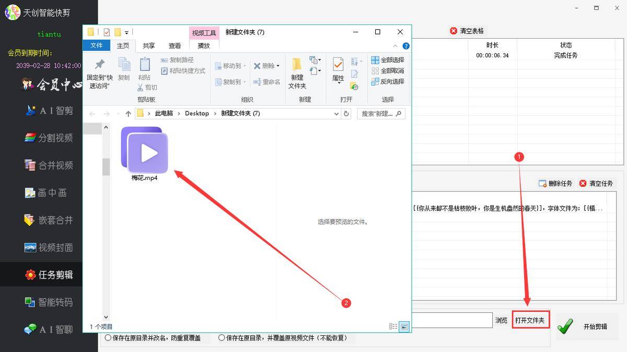Open the 移动到 dropdown

pyautogui.click(x=231, y=66)
